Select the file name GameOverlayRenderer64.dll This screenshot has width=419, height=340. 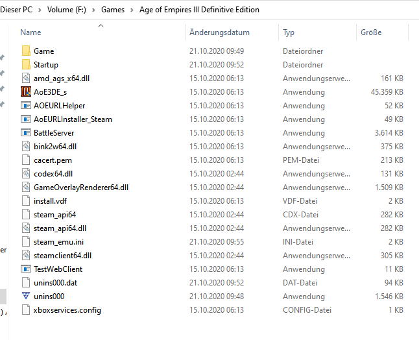click(x=81, y=188)
